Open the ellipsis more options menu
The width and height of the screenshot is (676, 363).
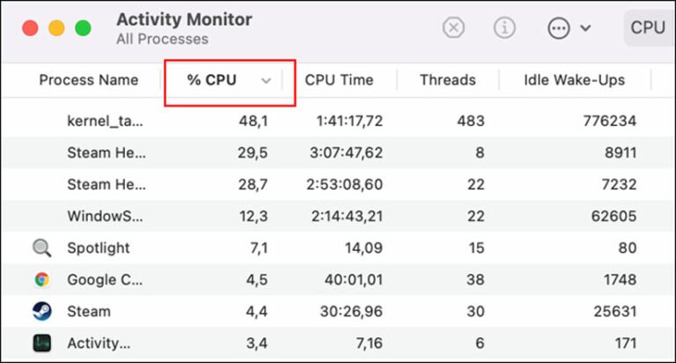click(x=559, y=28)
